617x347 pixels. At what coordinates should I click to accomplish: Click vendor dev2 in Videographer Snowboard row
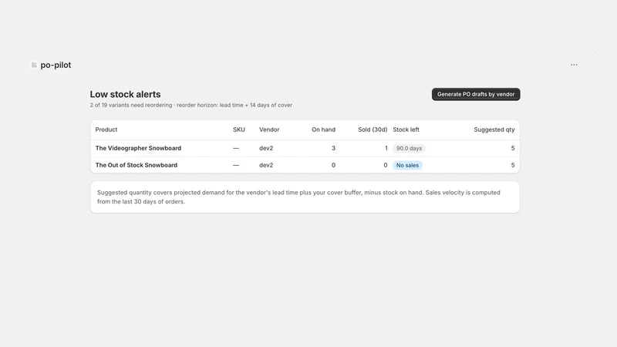pyautogui.click(x=266, y=148)
